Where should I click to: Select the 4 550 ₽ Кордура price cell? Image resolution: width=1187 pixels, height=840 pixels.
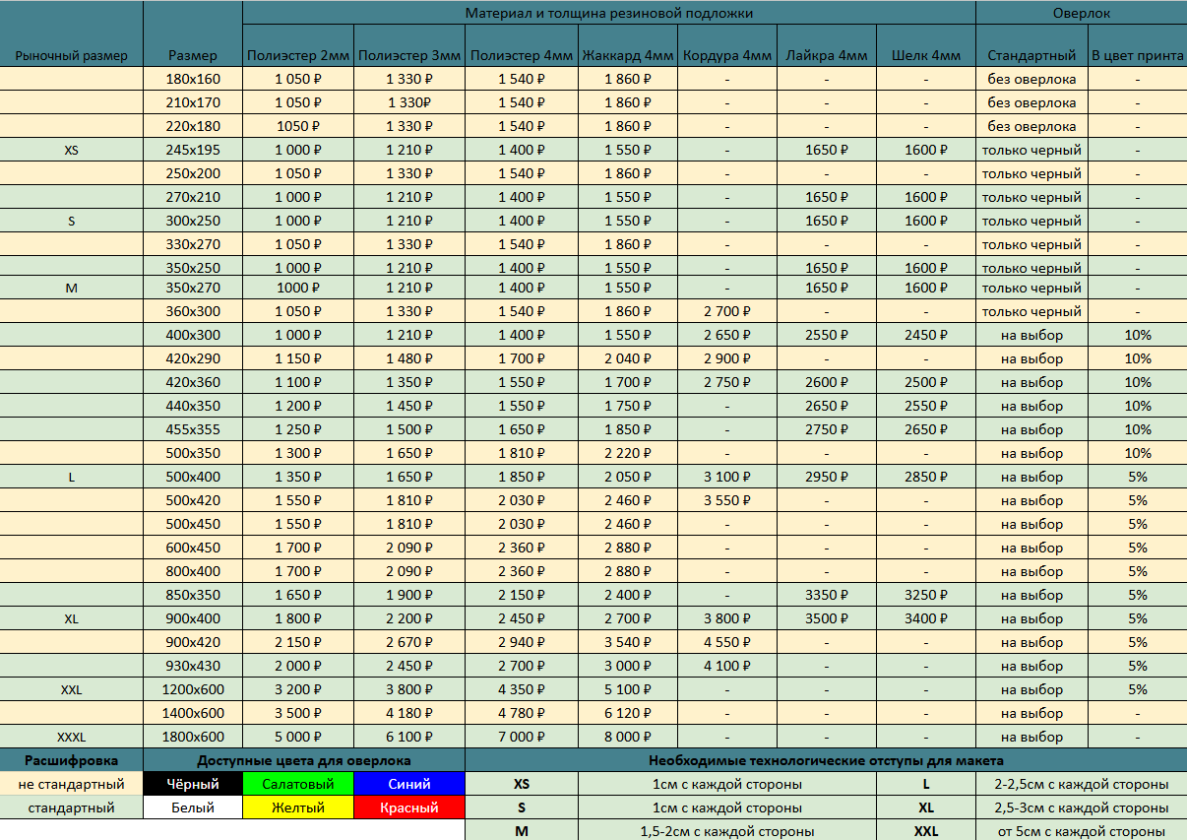(727, 642)
